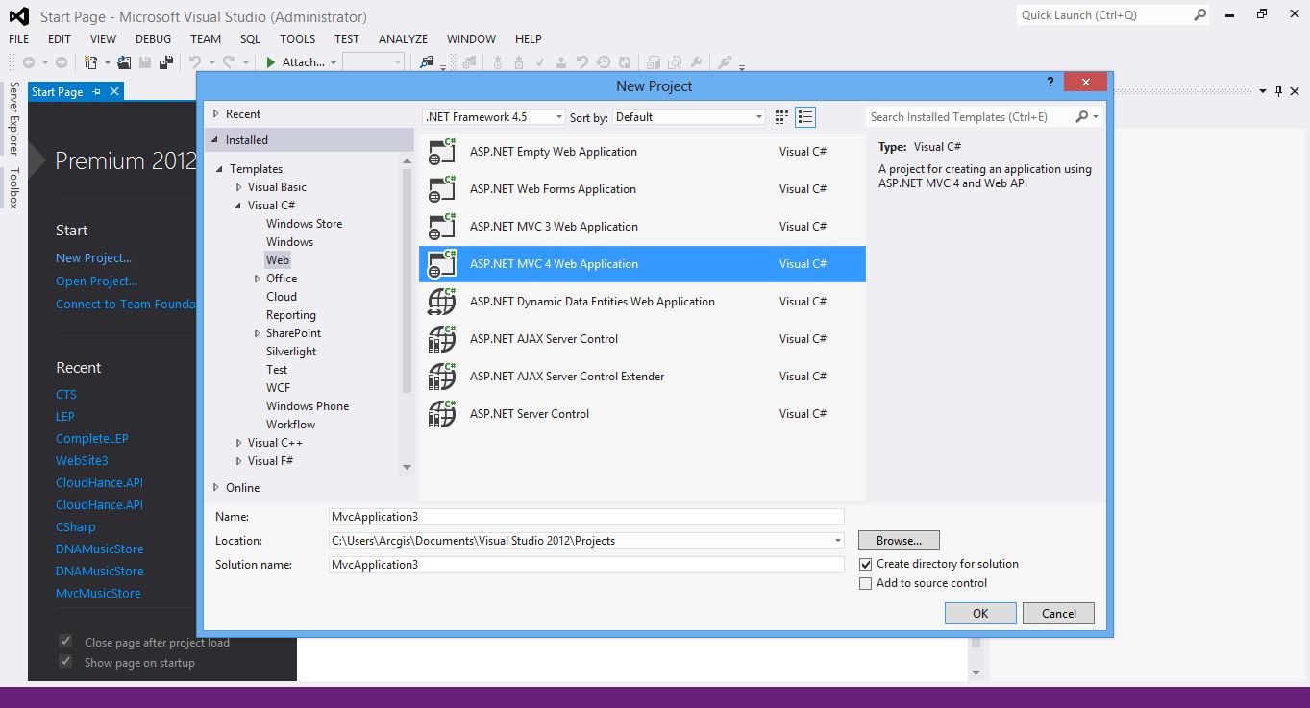This screenshot has width=1310, height=708.
Task: Select the ASP.NET Web Forms Application template icon
Action: (x=441, y=188)
